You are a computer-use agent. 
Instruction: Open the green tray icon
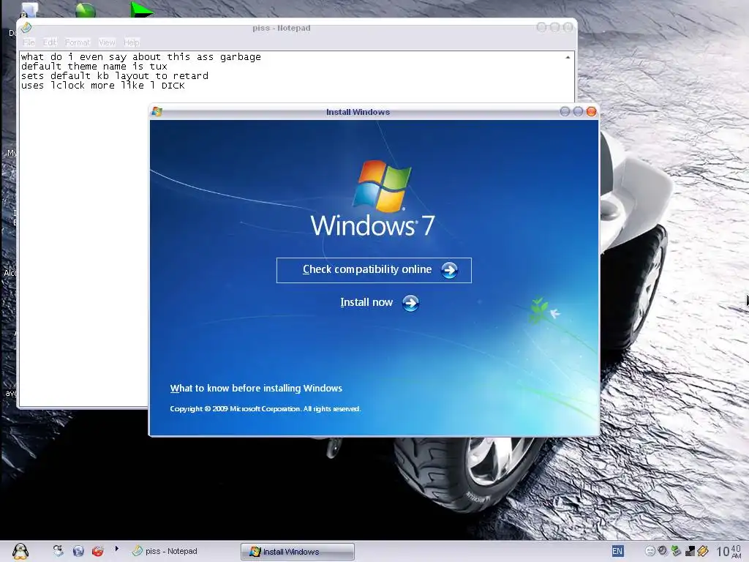(676, 550)
